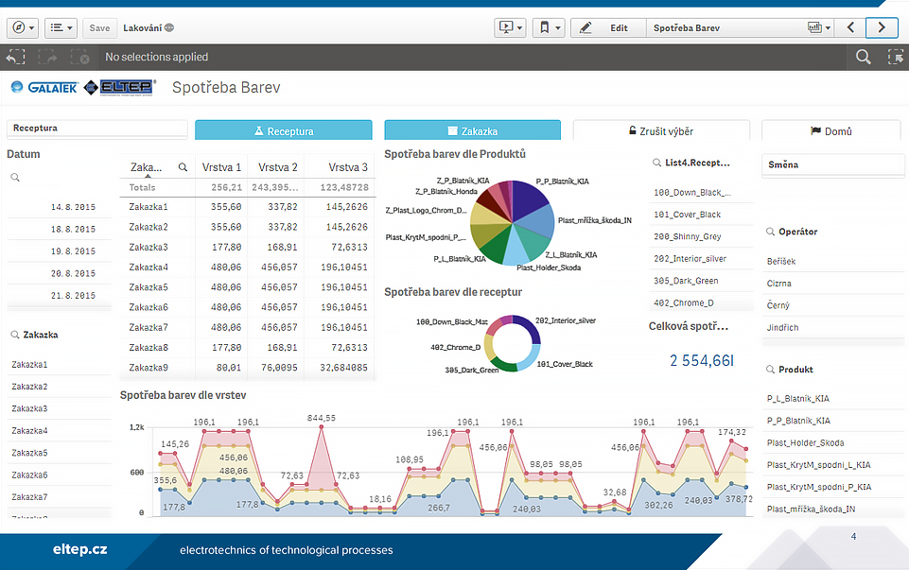Open the bookmarks icon
The width and height of the screenshot is (909, 570).
pos(548,28)
